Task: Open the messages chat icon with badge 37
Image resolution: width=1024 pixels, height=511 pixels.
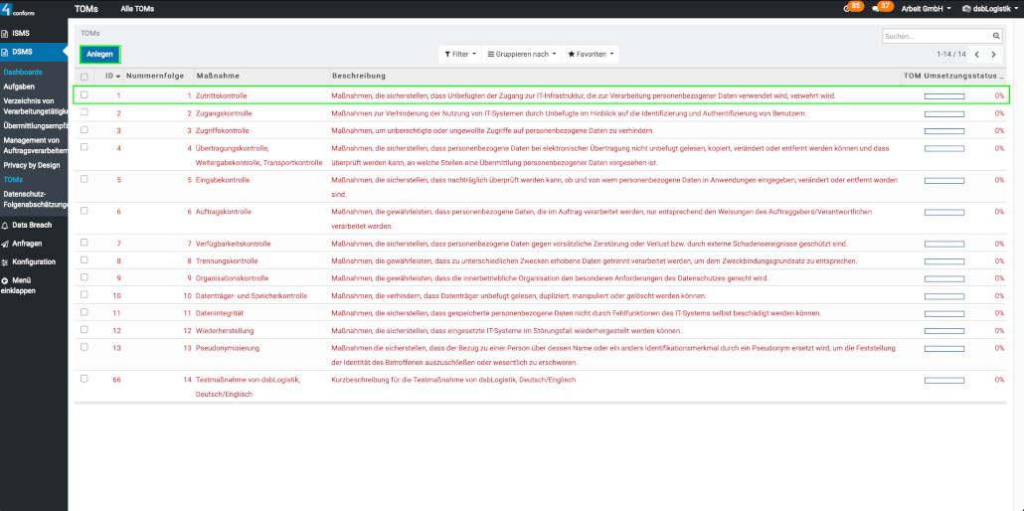Action: pos(876,8)
